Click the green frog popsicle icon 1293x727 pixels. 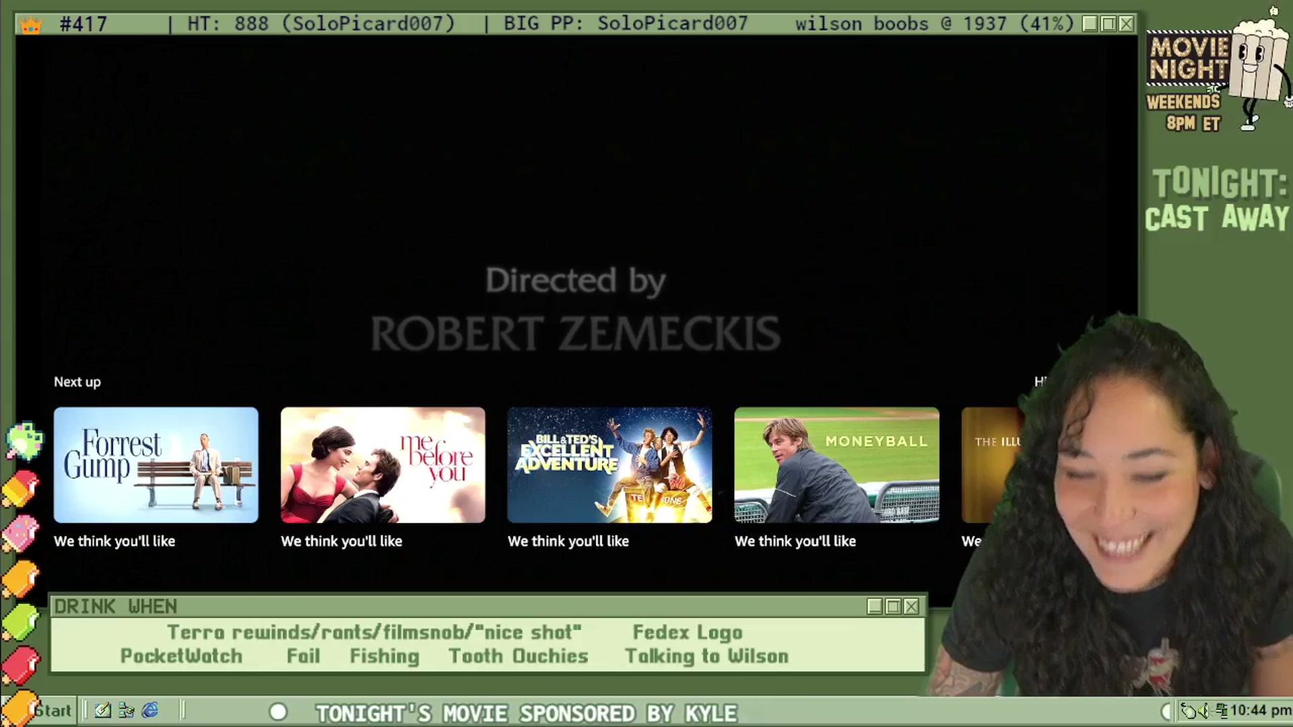click(24, 440)
